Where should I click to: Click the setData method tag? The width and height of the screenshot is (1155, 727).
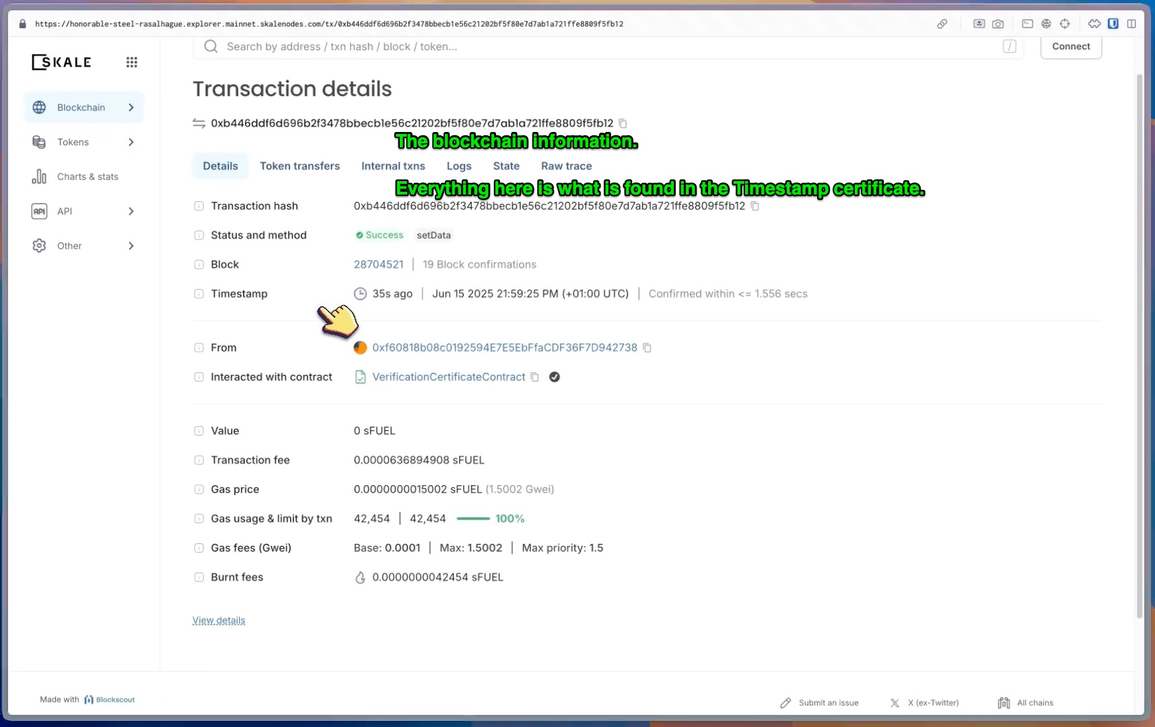(433, 236)
